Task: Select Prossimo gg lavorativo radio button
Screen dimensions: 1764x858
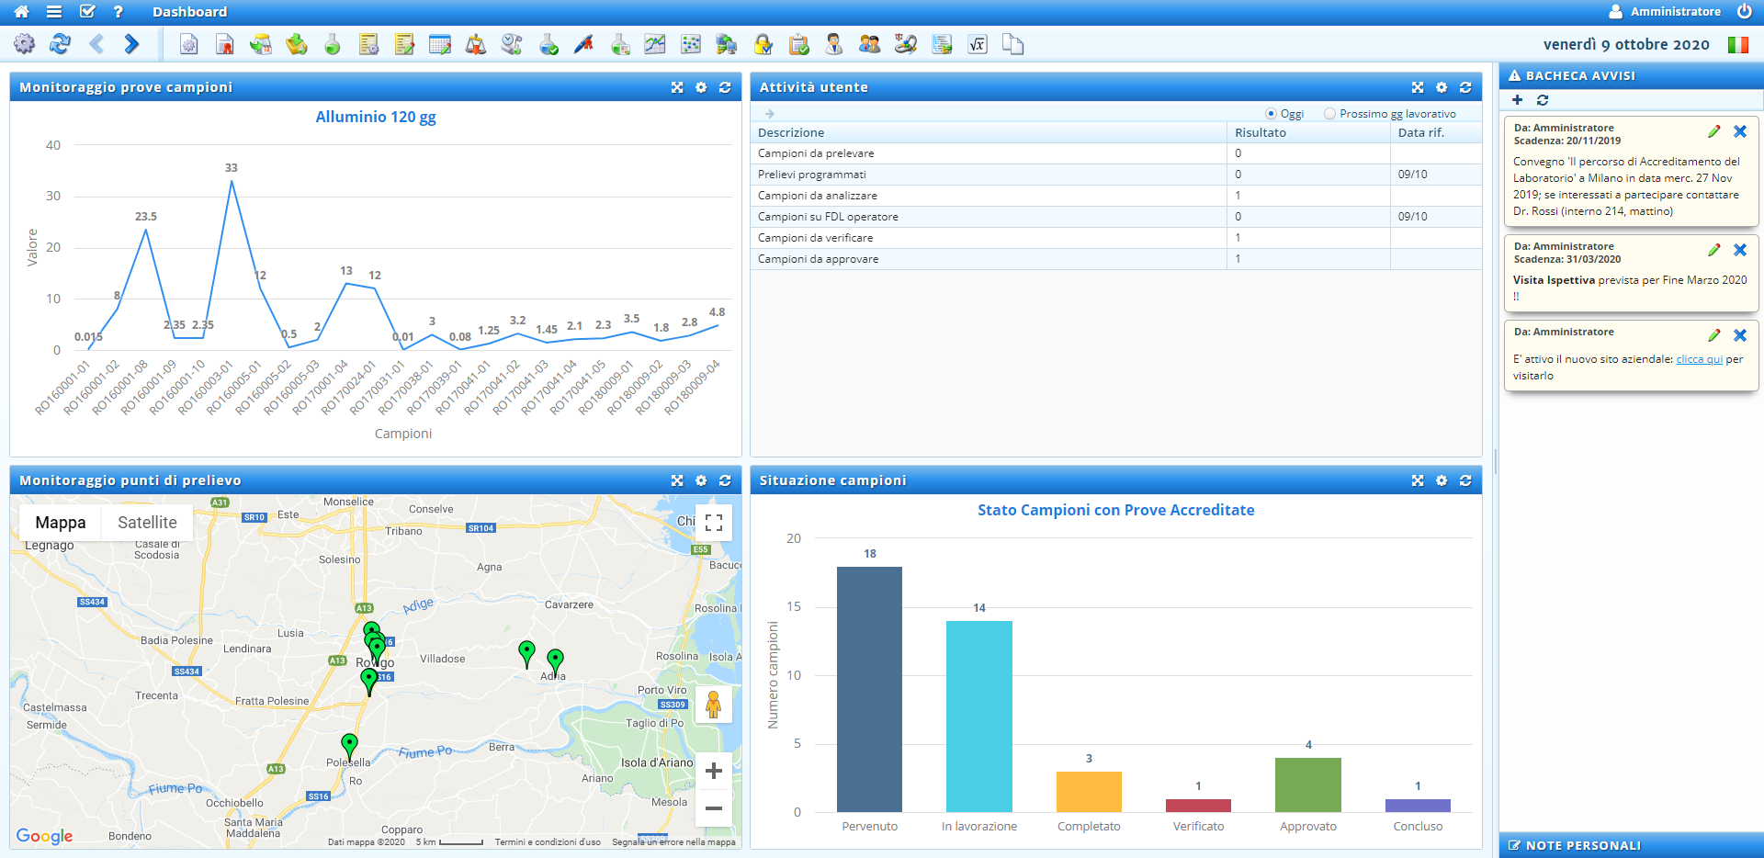Action: 1329,114
